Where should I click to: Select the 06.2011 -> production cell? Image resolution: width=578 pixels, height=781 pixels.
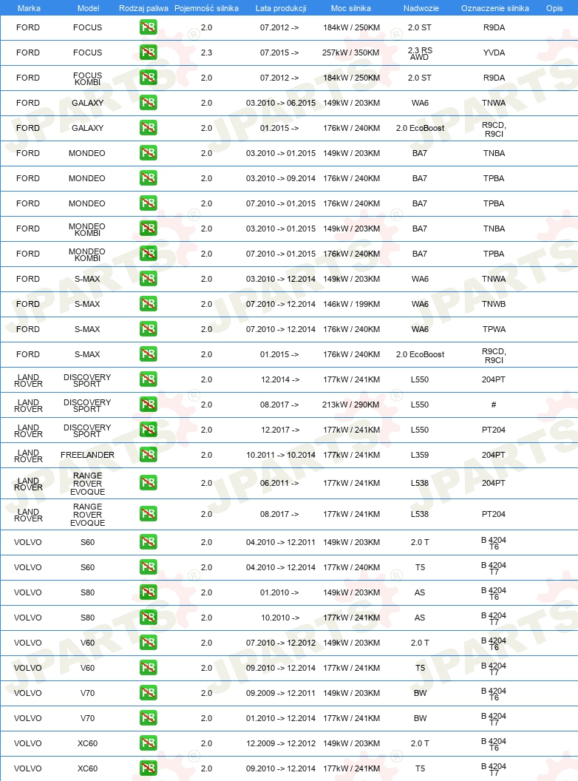click(x=279, y=483)
